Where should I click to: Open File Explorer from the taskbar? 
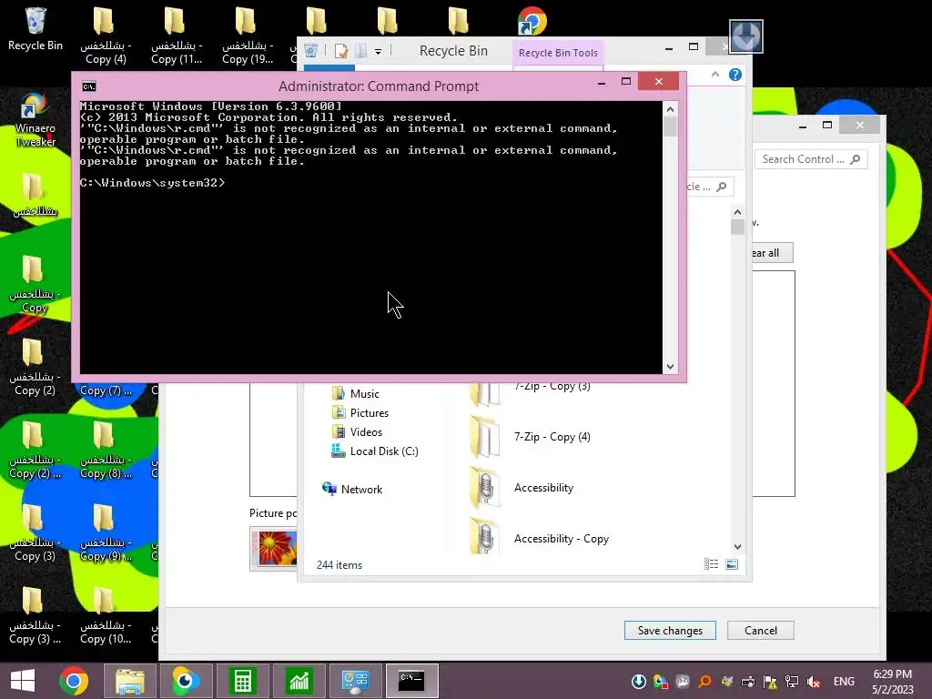[x=130, y=681]
